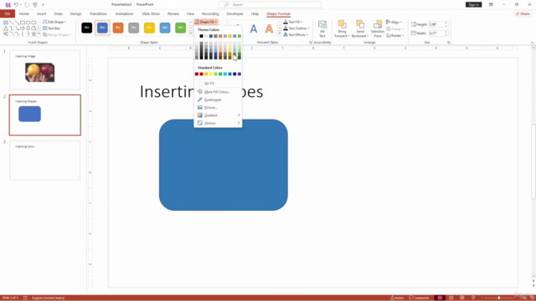Click the Undo icon
Image resolution: width=536 pixels, height=301 pixels.
(x=16, y=5)
